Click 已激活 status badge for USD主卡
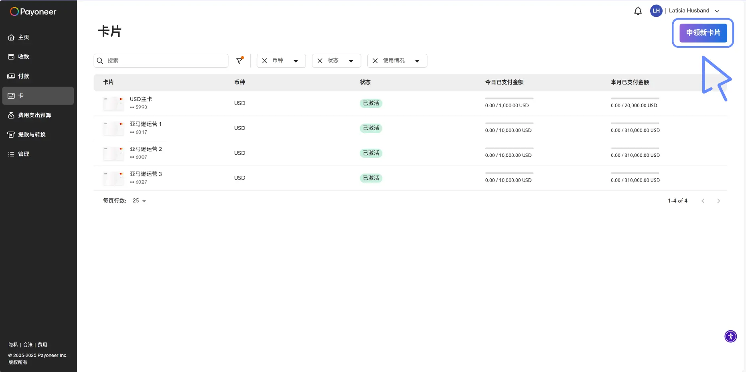 (x=371, y=103)
